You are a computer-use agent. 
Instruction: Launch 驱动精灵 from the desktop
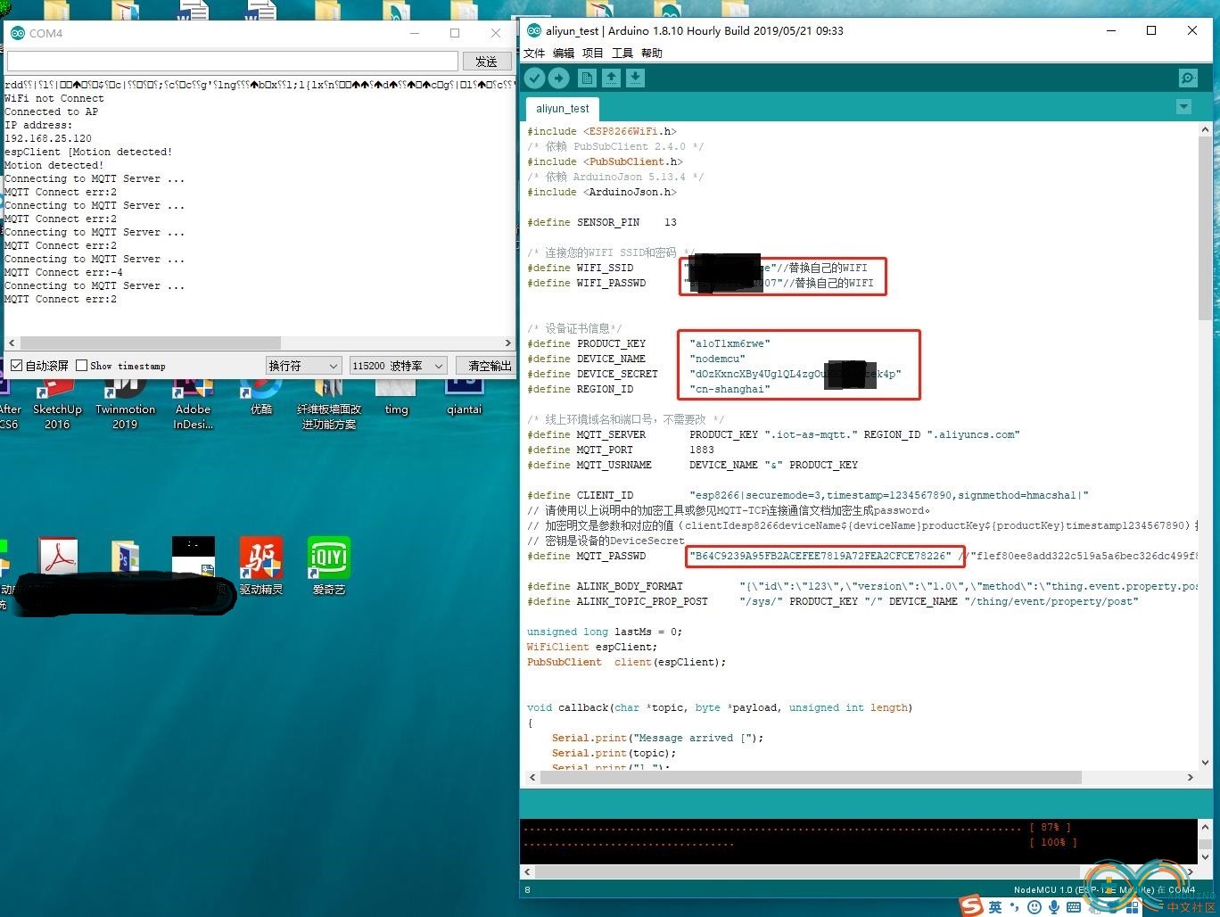260,566
